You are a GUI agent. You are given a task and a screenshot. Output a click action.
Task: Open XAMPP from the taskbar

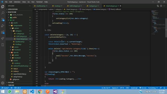(25, 92)
